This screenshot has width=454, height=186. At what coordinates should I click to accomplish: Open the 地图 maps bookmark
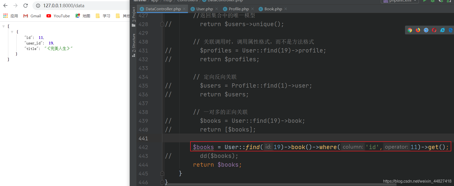[83, 16]
